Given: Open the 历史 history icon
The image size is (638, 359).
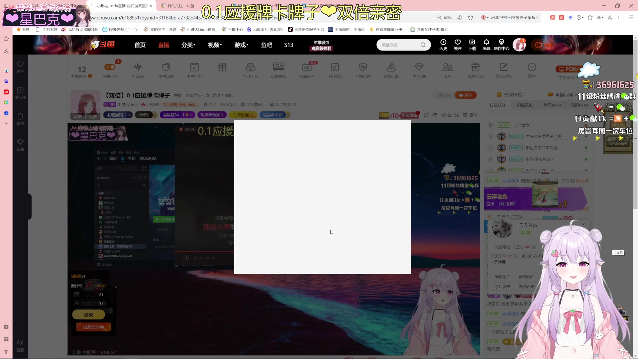Looking at the screenshot, I should [x=443, y=45].
